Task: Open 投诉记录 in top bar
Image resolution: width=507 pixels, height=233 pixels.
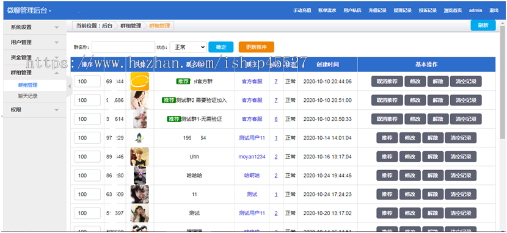Action: click(428, 10)
